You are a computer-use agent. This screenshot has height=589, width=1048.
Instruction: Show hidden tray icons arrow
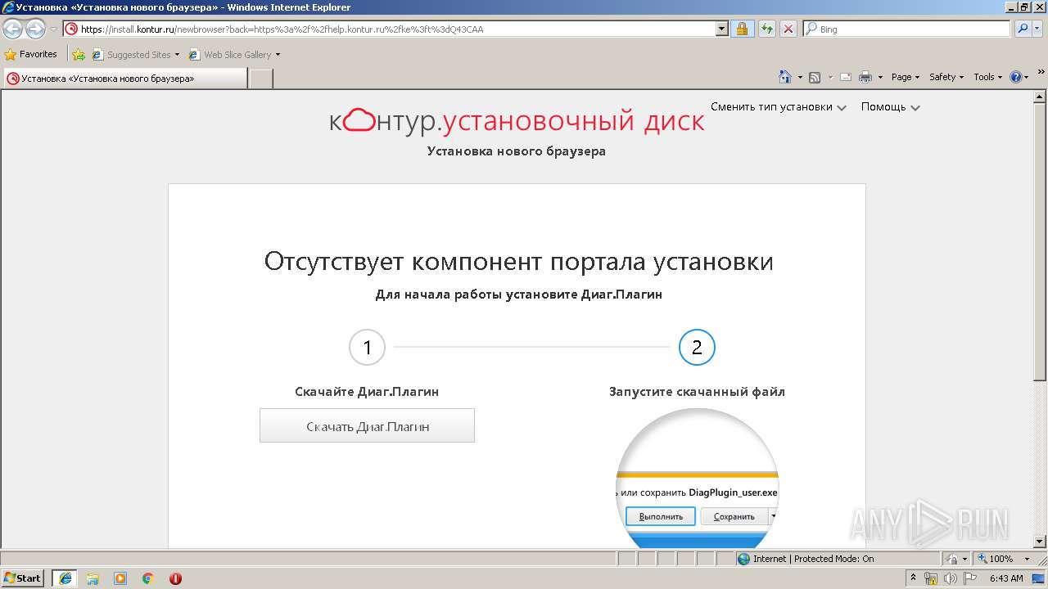click(914, 578)
